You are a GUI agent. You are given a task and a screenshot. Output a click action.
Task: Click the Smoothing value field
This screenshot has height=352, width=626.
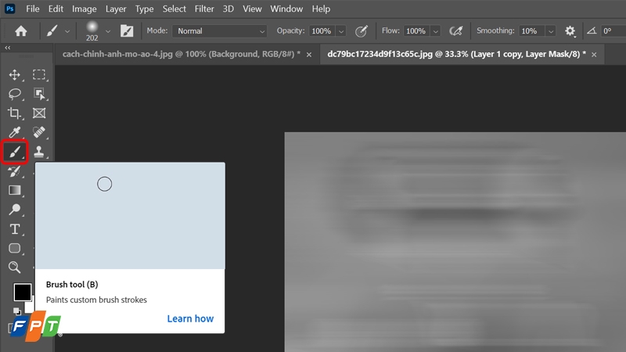tap(532, 31)
